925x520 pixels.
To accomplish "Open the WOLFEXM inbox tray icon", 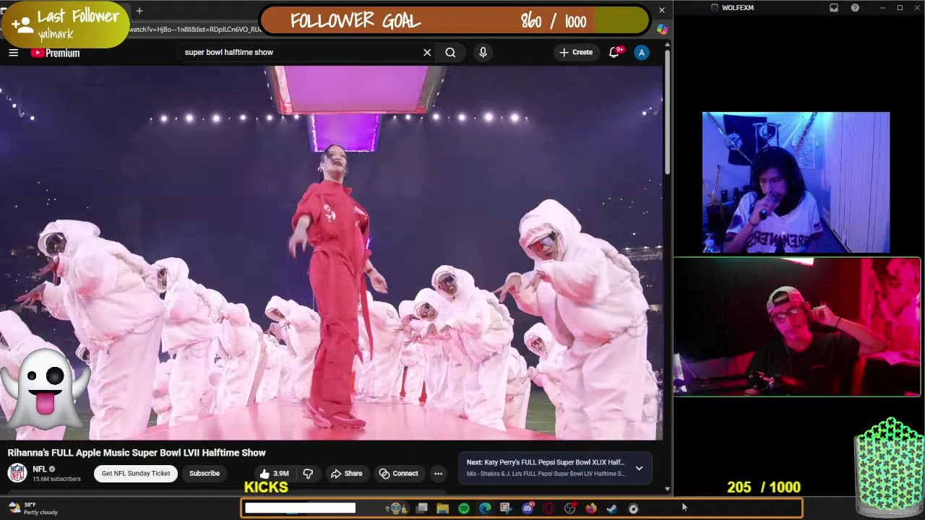I will [x=834, y=7].
